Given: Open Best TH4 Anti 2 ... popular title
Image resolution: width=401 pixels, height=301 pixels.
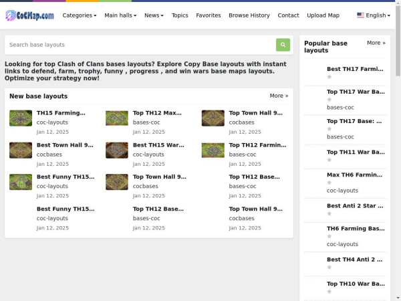Looking at the screenshot, I should pyautogui.click(x=355, y=260).
